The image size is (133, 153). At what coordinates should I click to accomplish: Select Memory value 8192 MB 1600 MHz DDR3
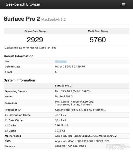[x=70, y=146]
